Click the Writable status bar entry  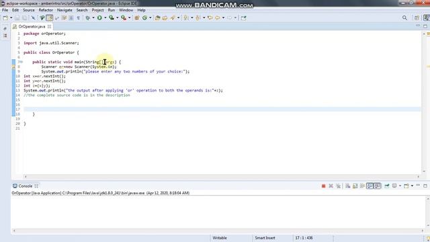click(220, 238)
